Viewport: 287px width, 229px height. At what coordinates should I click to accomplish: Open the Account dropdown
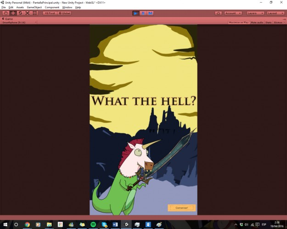(x=233, y=13)
